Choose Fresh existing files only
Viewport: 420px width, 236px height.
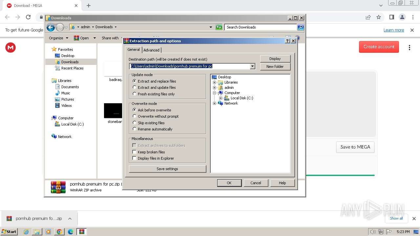click(x=154, y=94)
